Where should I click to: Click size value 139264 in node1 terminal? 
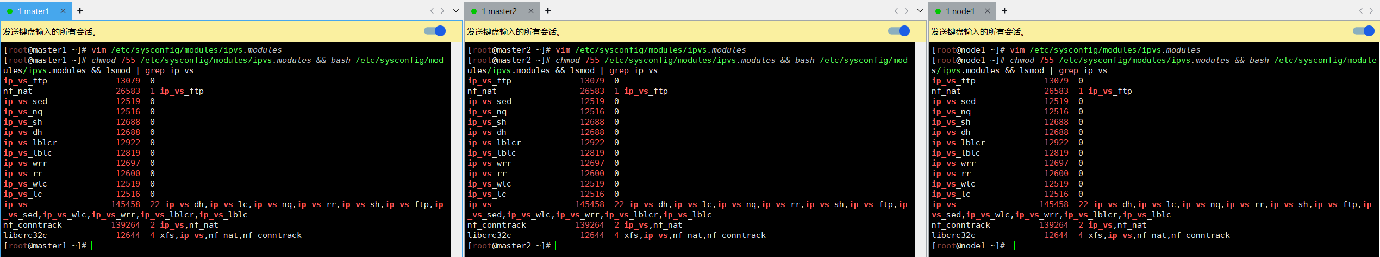click(x=1054, y=225)
